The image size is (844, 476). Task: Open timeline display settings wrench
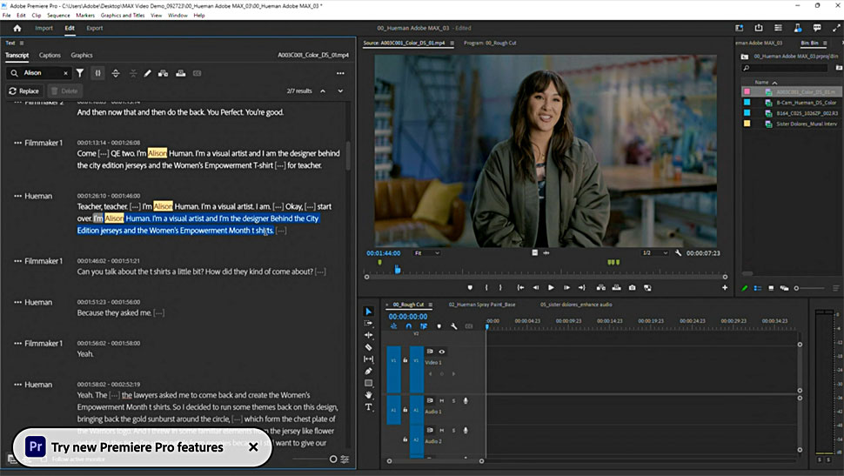click(x=453, y=326)
